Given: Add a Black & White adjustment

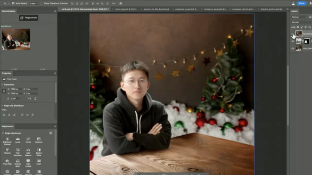Looking at the screenshot, I should [x=39, y=152].
